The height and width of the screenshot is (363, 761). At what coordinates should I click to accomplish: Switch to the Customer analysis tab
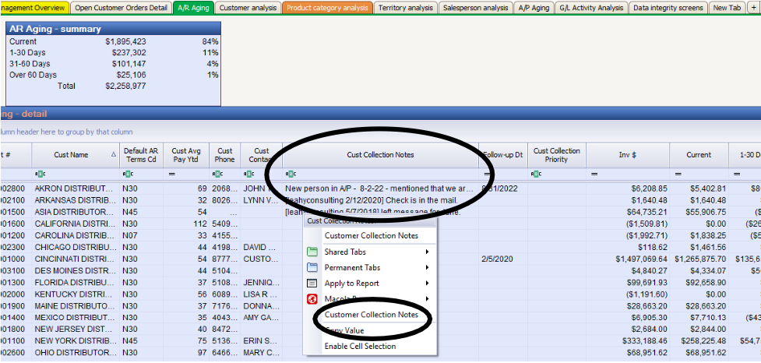click(248, 8)
